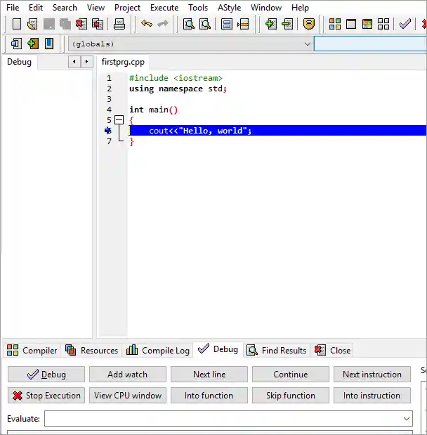Click the Into instruction button
The width and height of the screenshot is (427, 435).
point(372,396)
